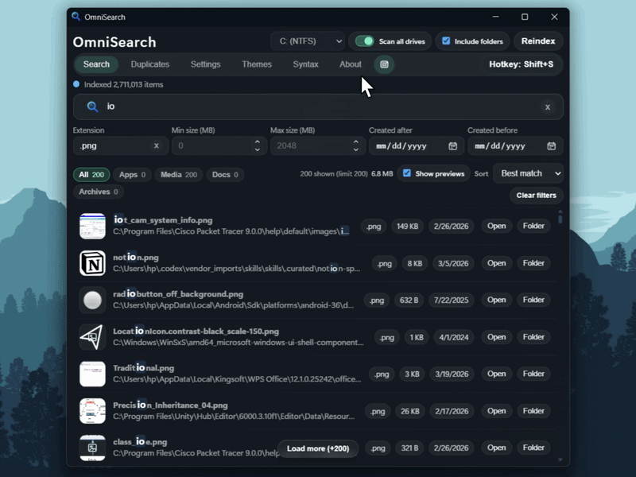This screenshot has height=477, width=636.
Task: Open folder of Traditional.png
Action: click(x=533, y=374)
